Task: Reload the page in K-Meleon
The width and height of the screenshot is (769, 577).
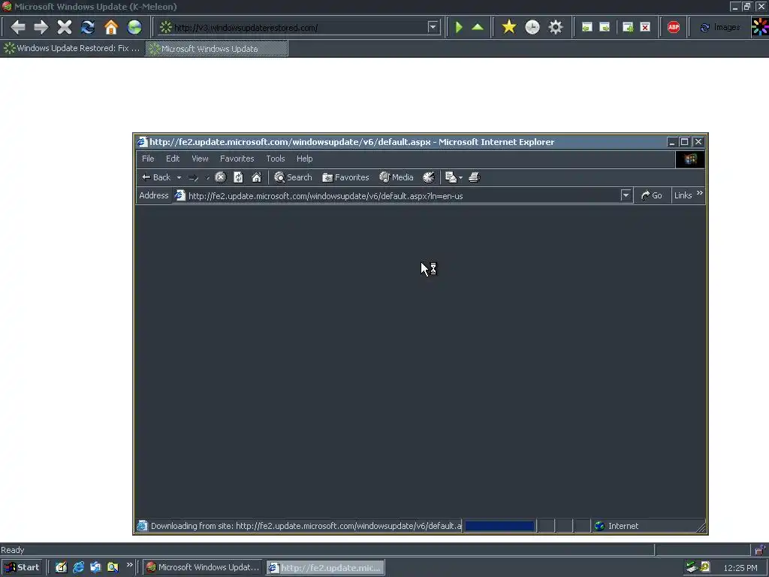Action: coord(88,27)
